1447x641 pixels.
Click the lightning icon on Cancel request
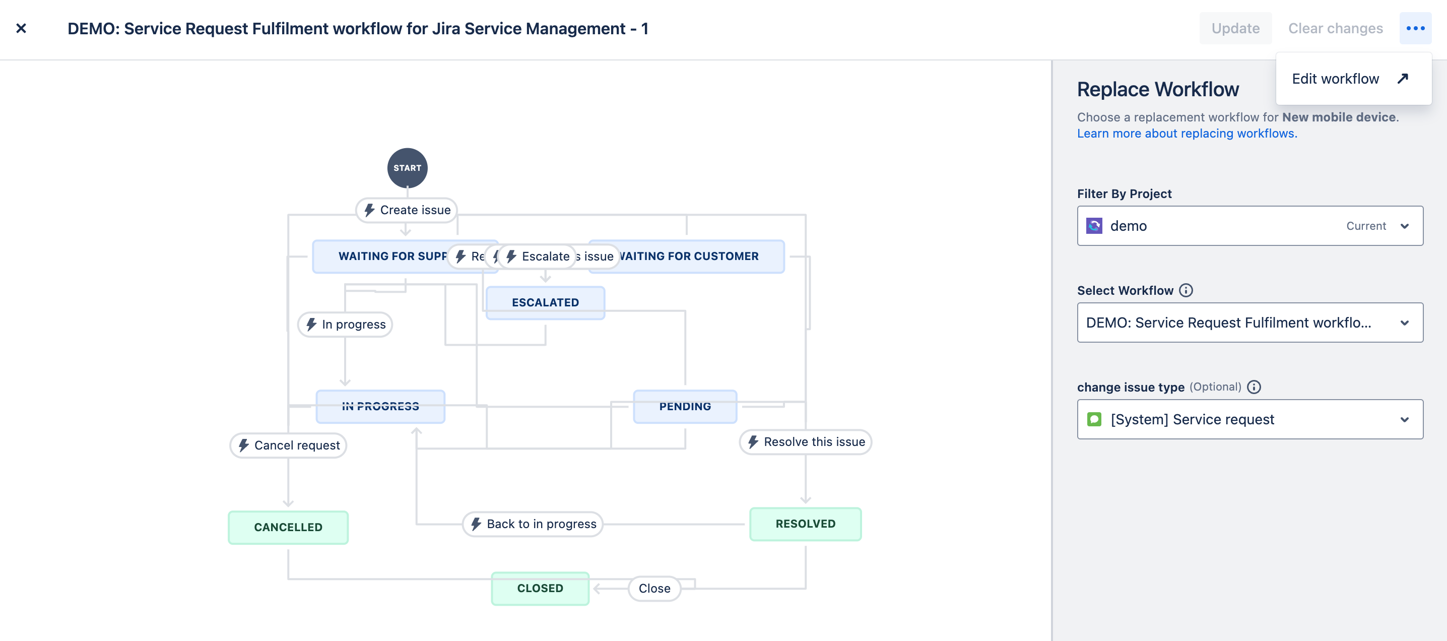tap(243, 445)
